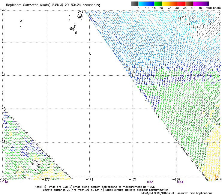
Task: Click the orange 25-30 knots color swatch
Action: pos(173,4)
